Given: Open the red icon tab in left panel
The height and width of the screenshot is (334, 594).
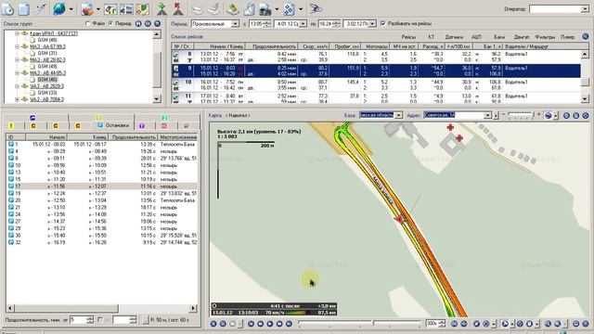Looking at the screenshot, I should tap(164, 125).
